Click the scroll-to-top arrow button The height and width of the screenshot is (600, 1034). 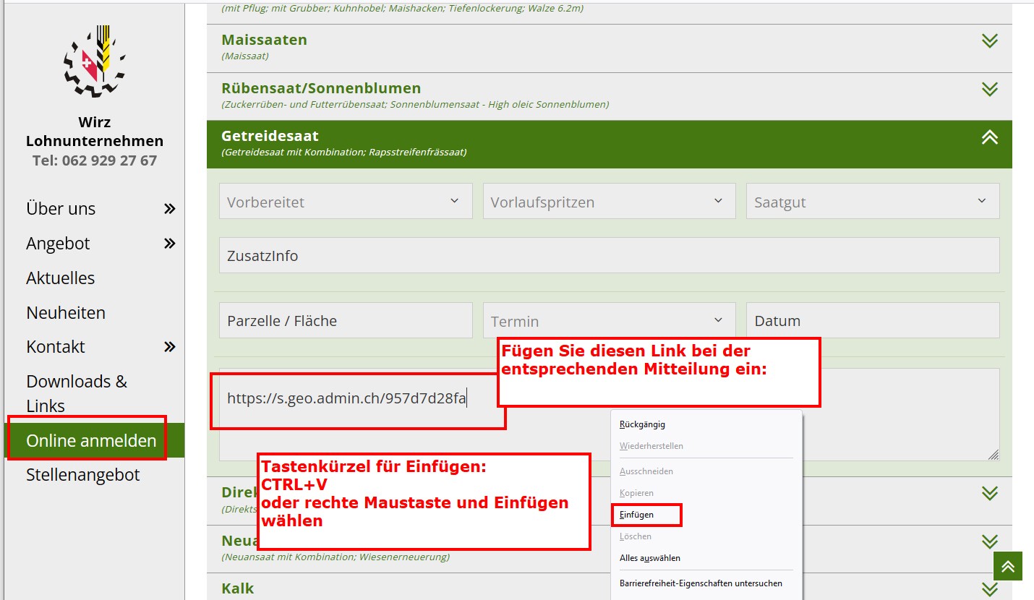pos(1008,565)
